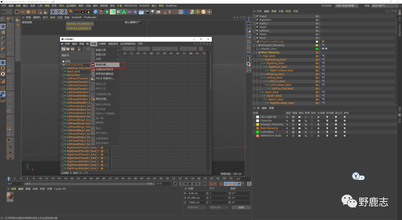Image resolution: width=402 pixels, height=220 pixels.
Task: Toggle solo for GSG Light Kit layer
Action: 287,117
